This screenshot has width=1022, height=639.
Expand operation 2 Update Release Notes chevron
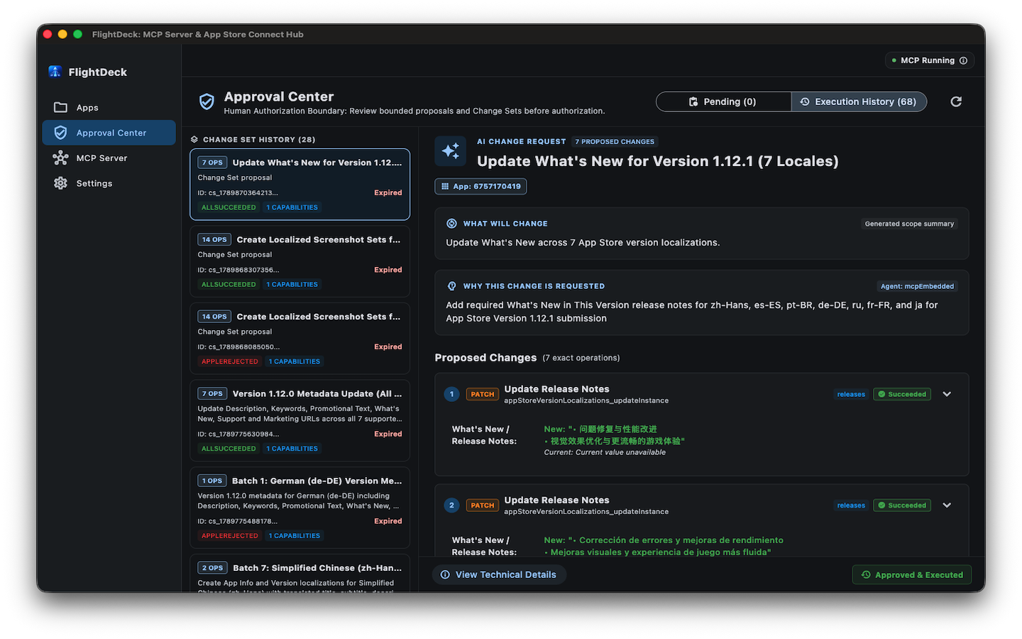click(947, 506)
